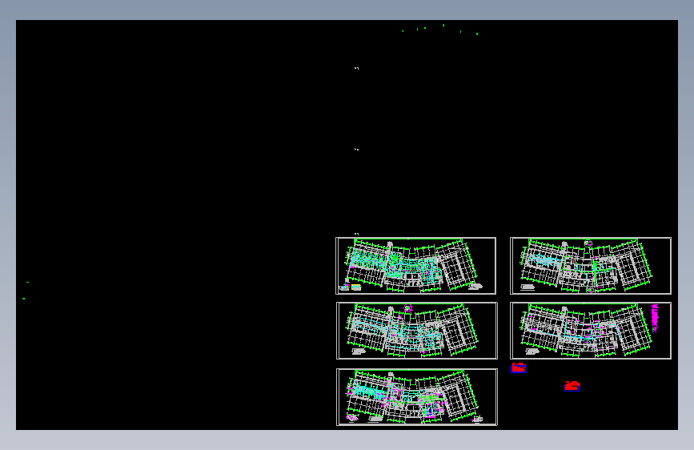Click the yellow legend box in the first sheet

coord(356,287)
